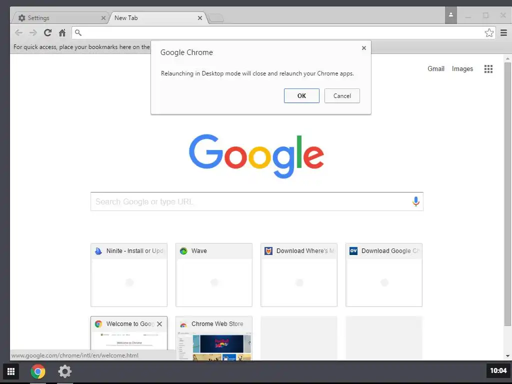Open the Gmail link

pos(436,68)
